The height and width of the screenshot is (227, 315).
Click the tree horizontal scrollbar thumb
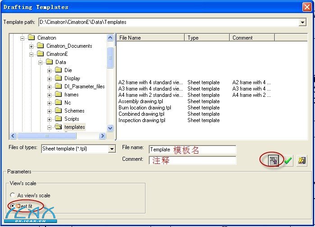coord(47,136)
